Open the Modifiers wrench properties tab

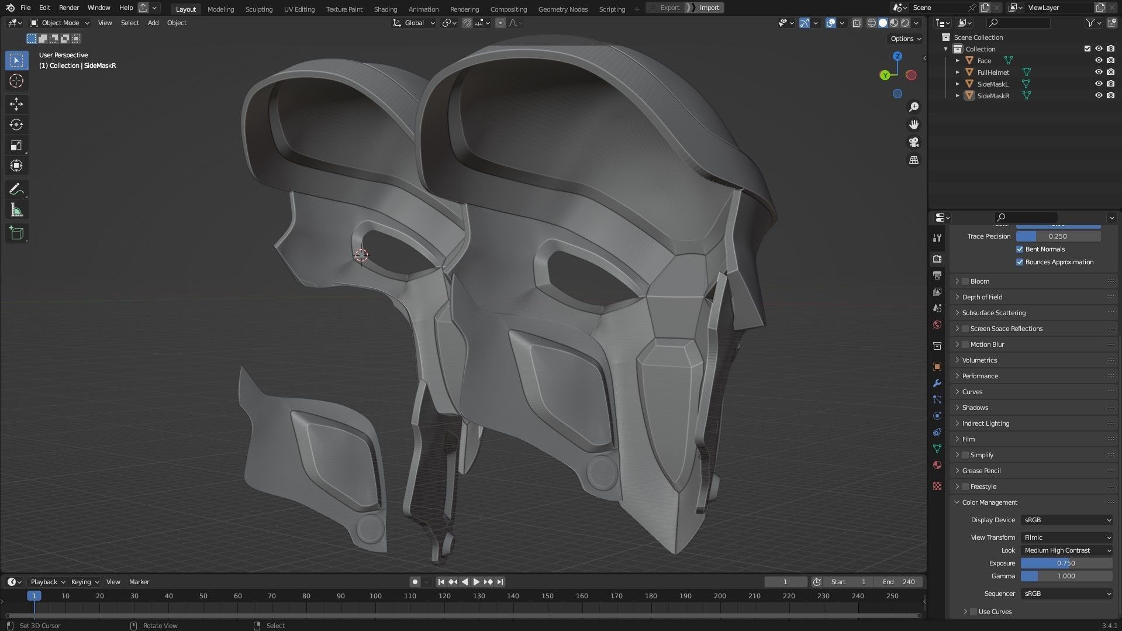[x=937, y=383]
